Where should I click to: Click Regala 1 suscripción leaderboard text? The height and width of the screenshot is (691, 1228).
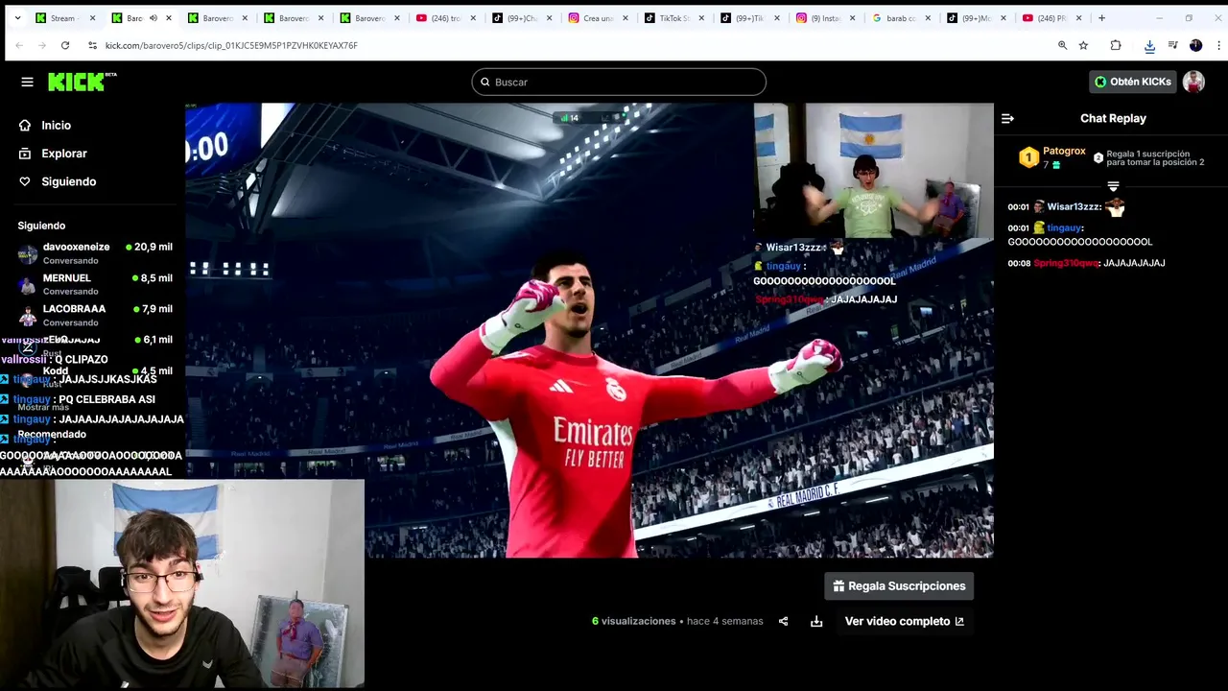tap(1155, 157)
